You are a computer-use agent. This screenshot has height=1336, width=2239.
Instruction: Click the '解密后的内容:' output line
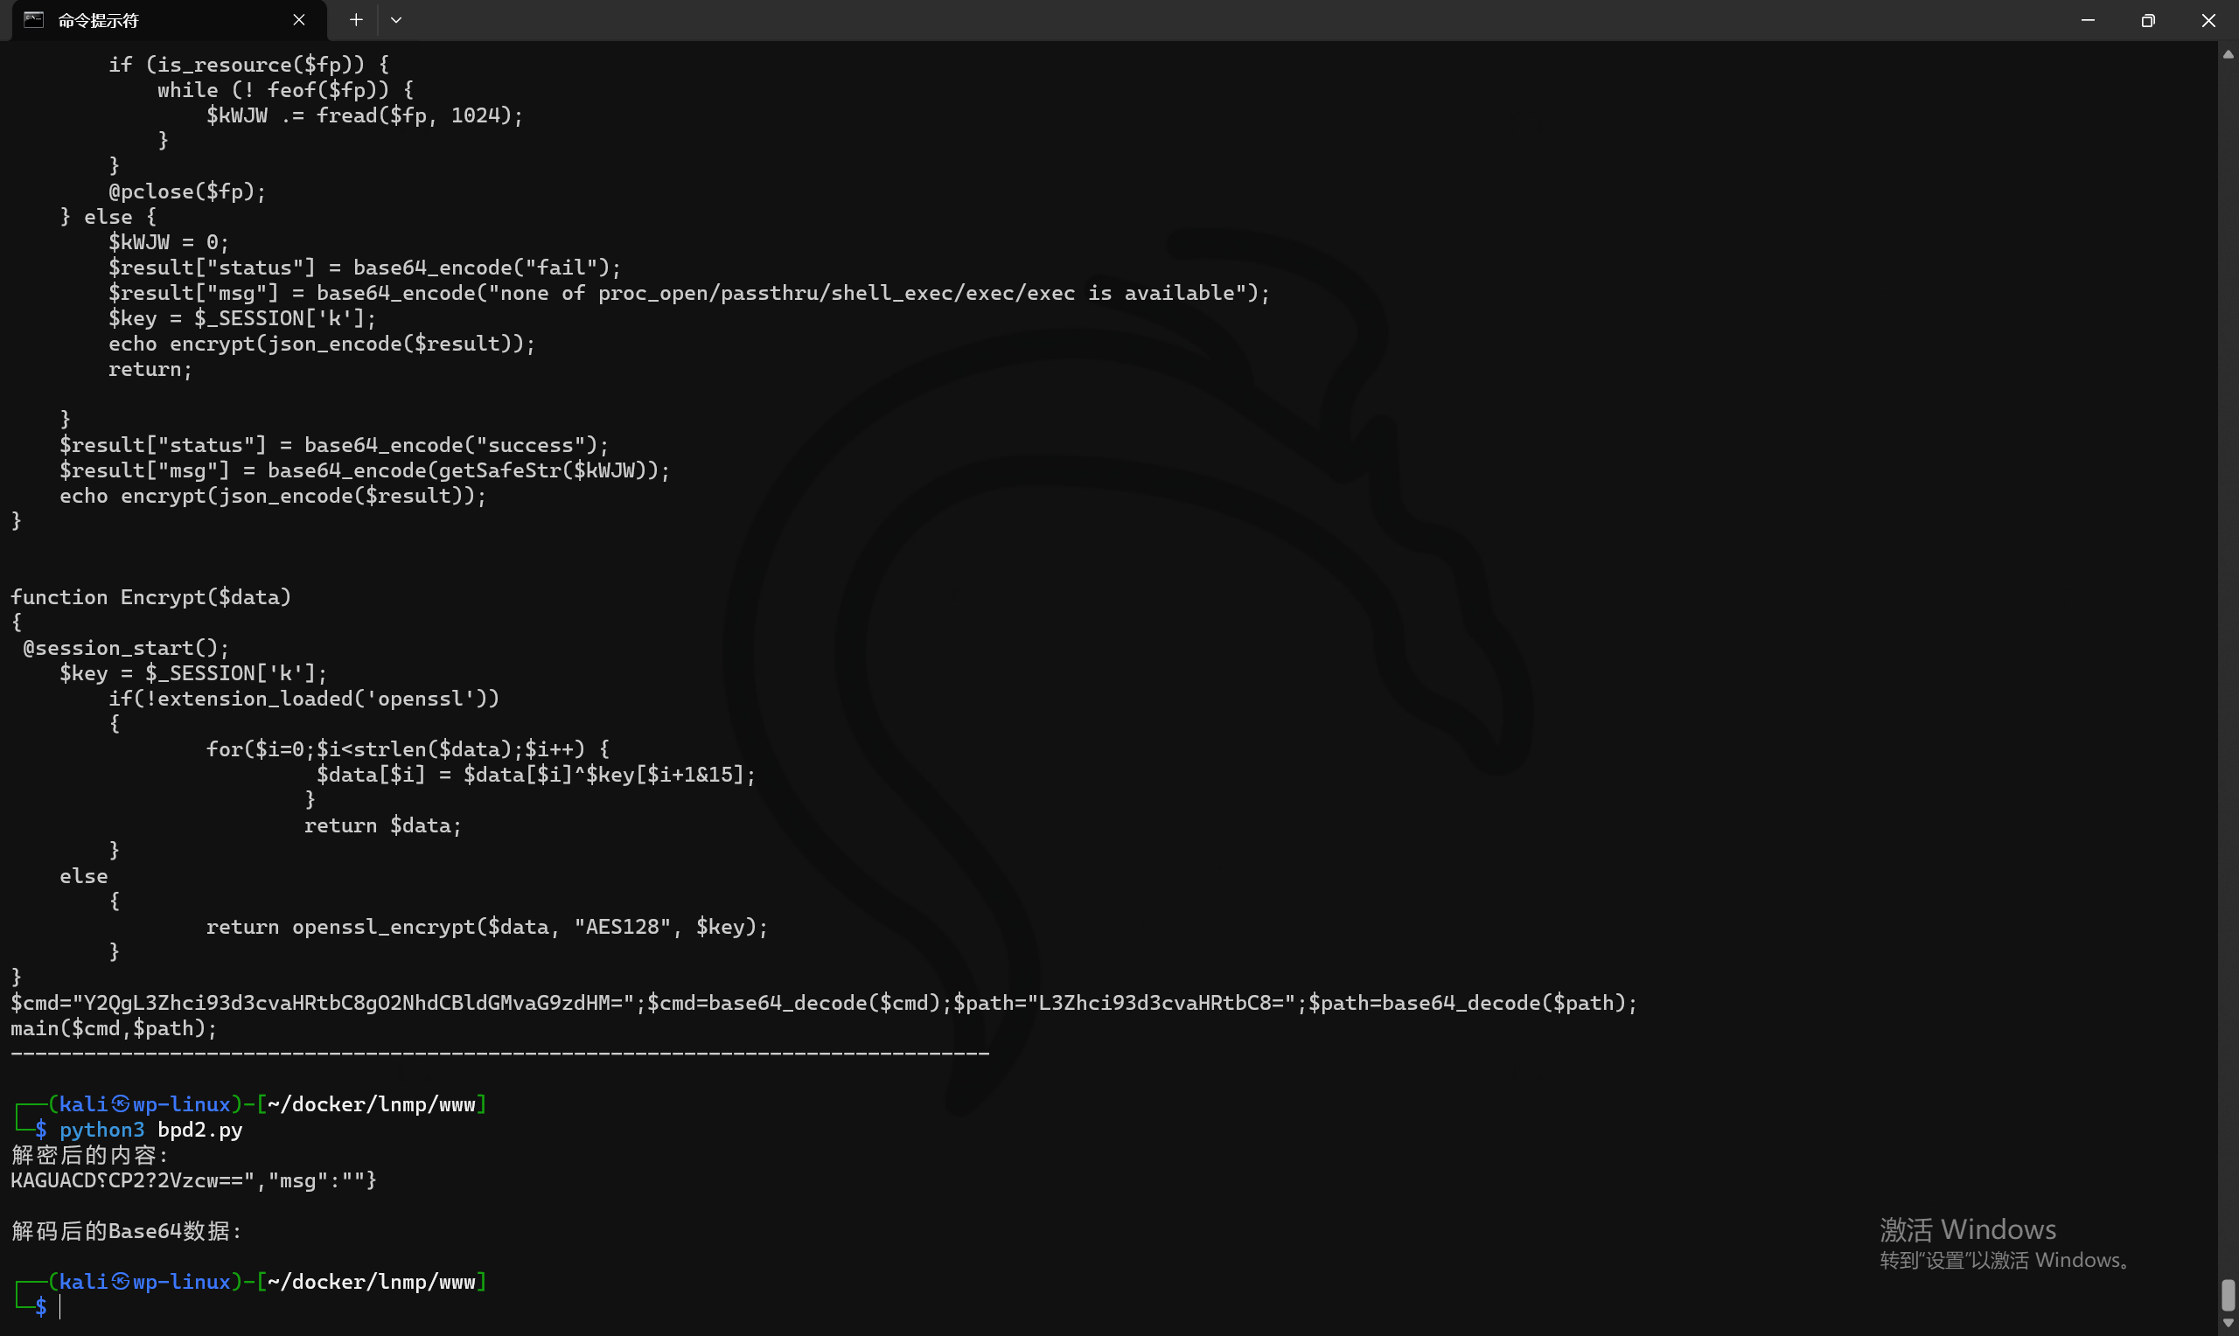pyautogui.click(x=90, y=1155)
